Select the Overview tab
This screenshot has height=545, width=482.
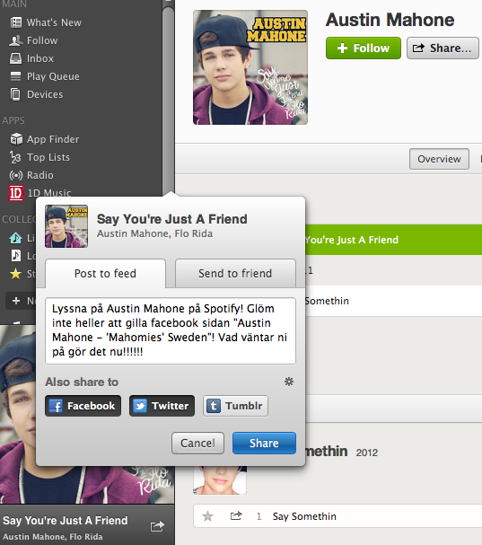click(x=439, y=159)
